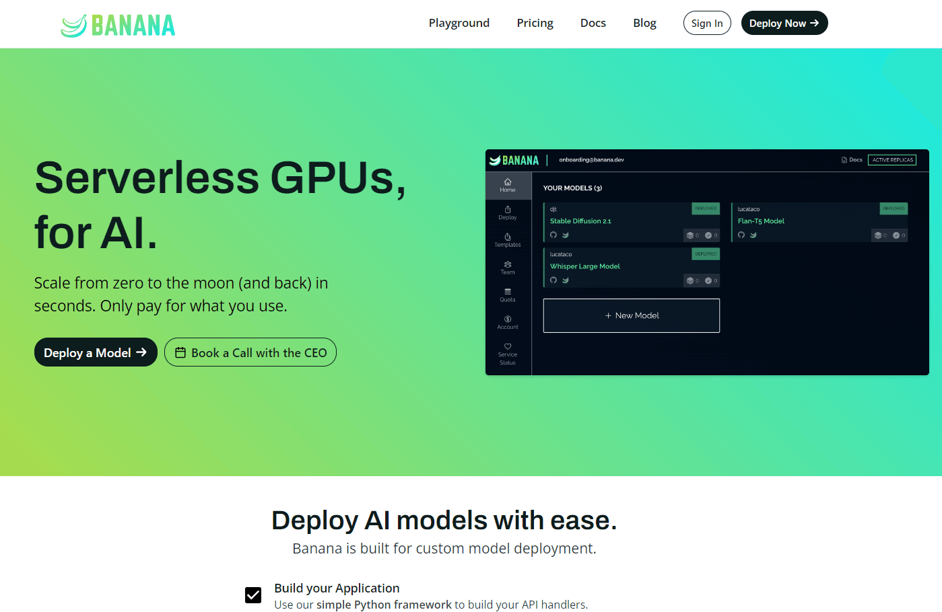Click the Active Replicas button
The image size is (942, 612).
892,160
